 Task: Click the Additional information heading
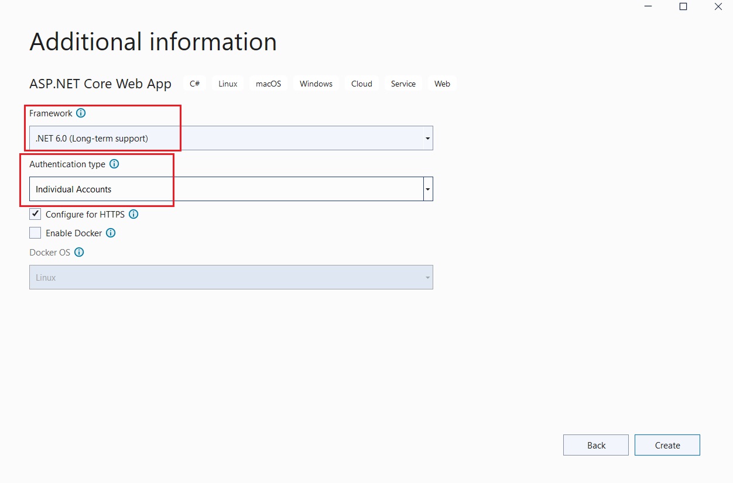click(x=153, y=42)
